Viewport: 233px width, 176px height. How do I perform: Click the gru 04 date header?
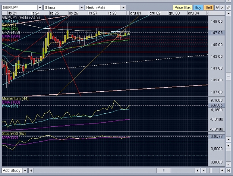pyautogui.click(x=193, y=13)
